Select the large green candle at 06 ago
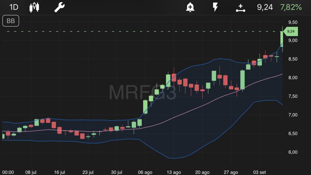The width and height of the screenshot is (311, 175). pyautogui.click(x=145, y=107)
